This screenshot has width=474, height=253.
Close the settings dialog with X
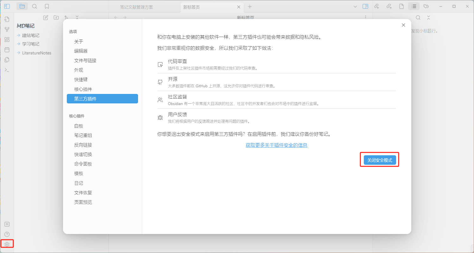pos(403,25)
